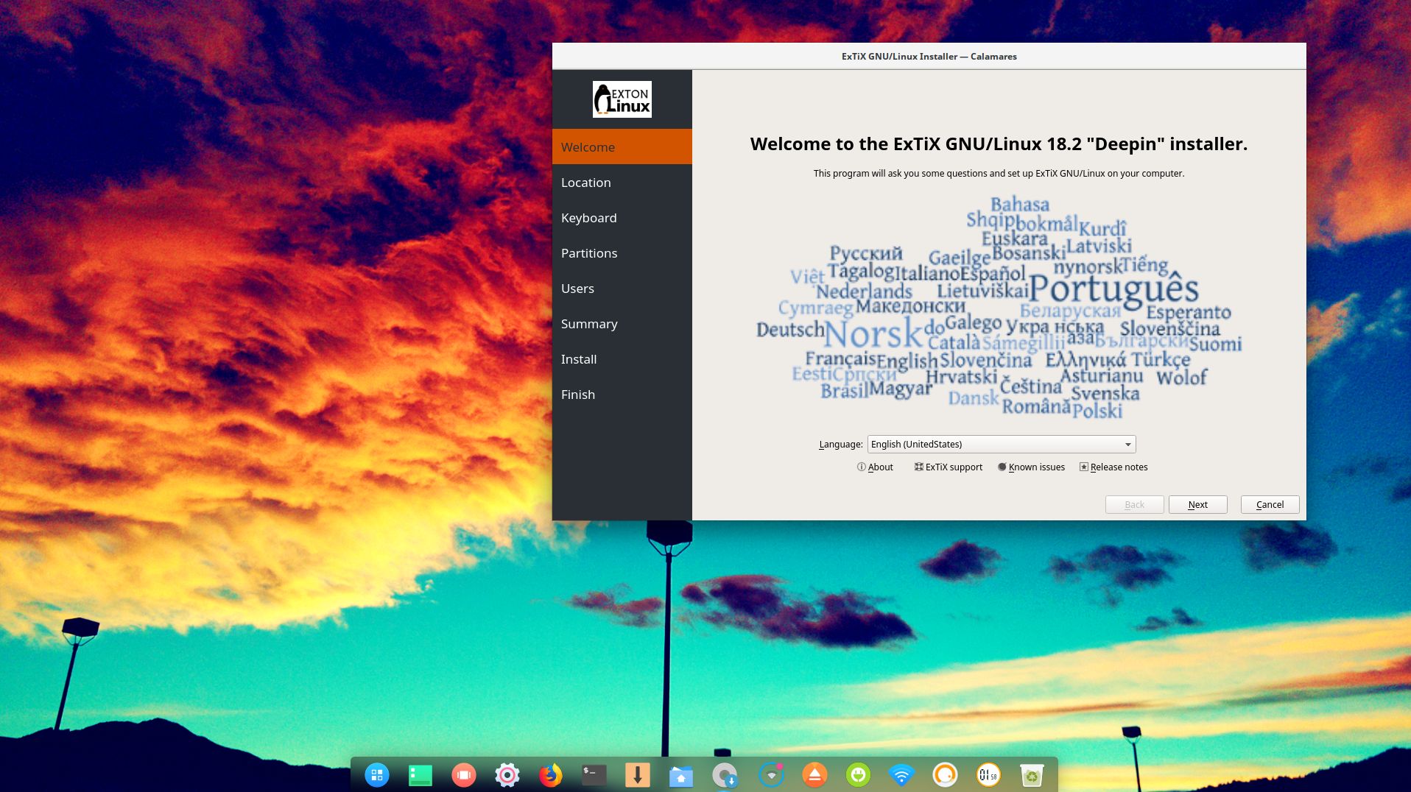Open the red show-desktop dock icon
Image resolution: width=1411 pixels, height=792 pixels.
tap(463, 774)
